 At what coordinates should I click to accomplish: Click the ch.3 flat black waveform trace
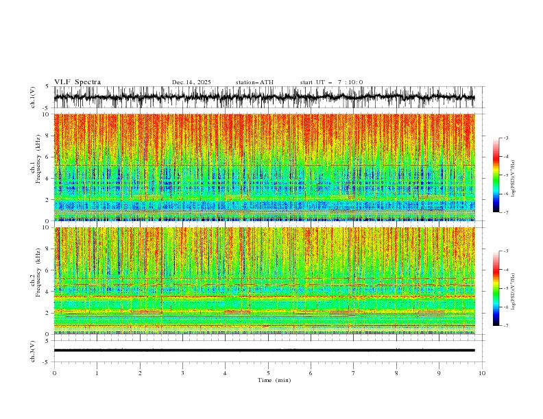pyautogui.click(x=264, y=351)
